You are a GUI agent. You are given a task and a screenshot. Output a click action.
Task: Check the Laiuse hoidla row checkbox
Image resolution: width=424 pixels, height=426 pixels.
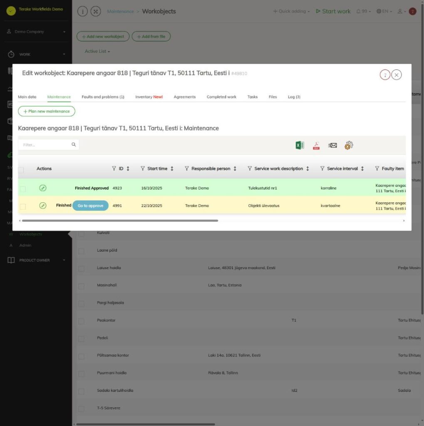coord(81,269)
